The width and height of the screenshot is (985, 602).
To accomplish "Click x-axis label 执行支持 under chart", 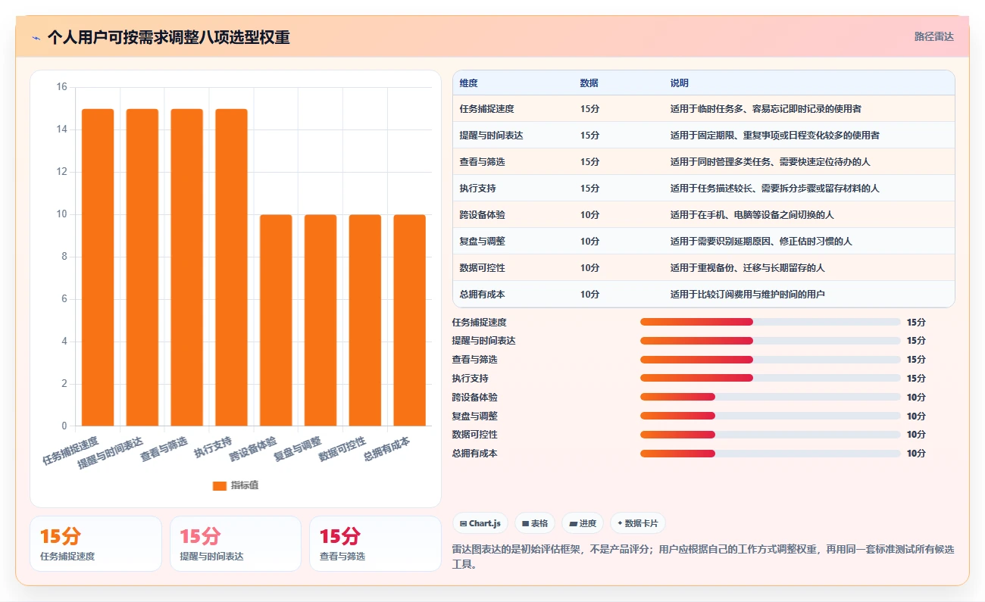I will (213, 448).
